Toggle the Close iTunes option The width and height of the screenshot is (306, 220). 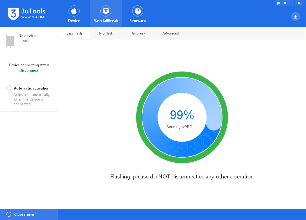9,215
